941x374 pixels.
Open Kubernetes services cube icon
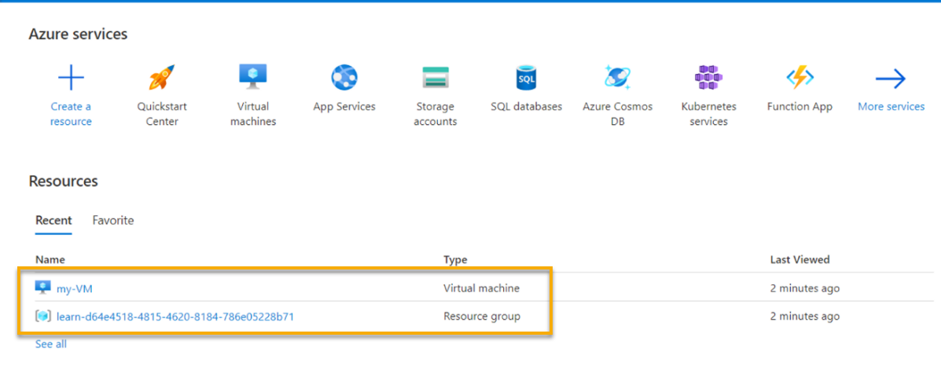709,78
